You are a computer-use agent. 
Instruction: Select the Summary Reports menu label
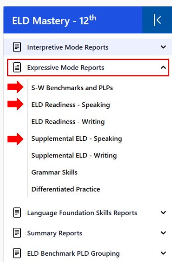pos(55,233)
